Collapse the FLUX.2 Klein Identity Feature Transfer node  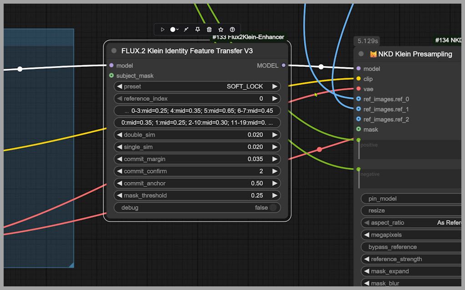(x=114, y=50)
